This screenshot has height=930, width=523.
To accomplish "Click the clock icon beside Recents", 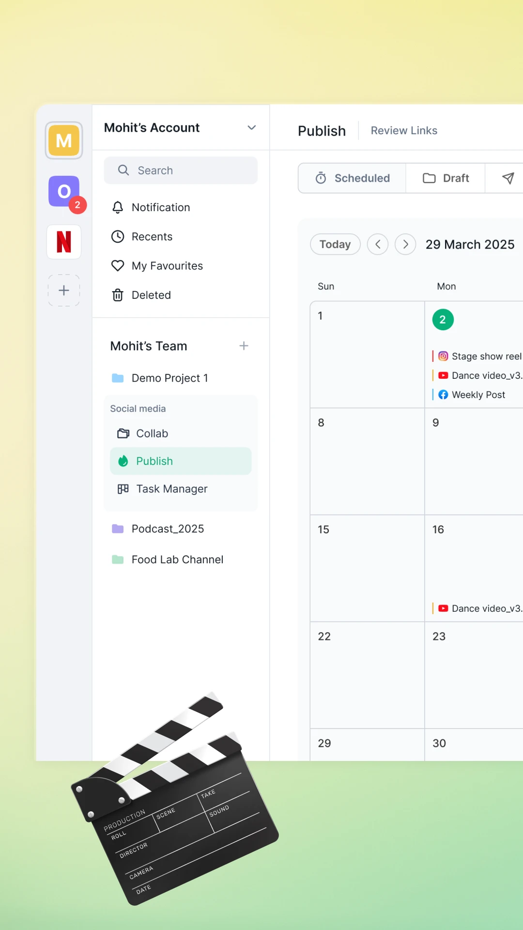I will [x=118, y=236].
